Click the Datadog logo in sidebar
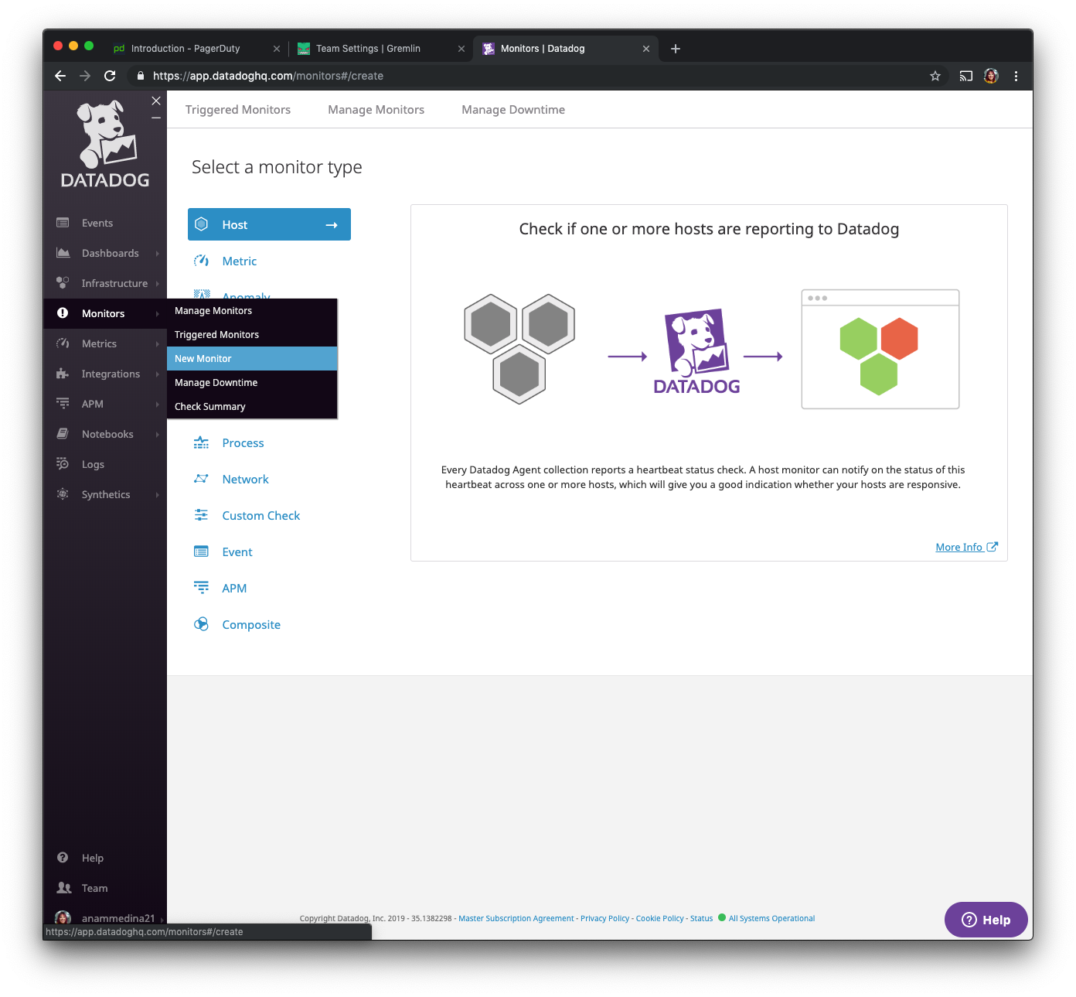Screen dimensions: 1076x997 (x=105, y=145)
